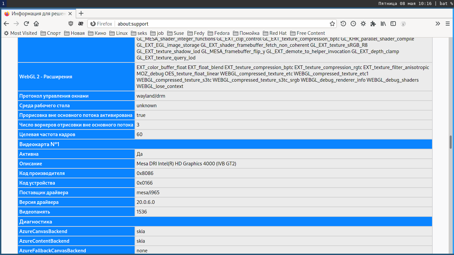454x255 pixels.
Task: Open the Спорт bookmark folder
Action: 51,33
